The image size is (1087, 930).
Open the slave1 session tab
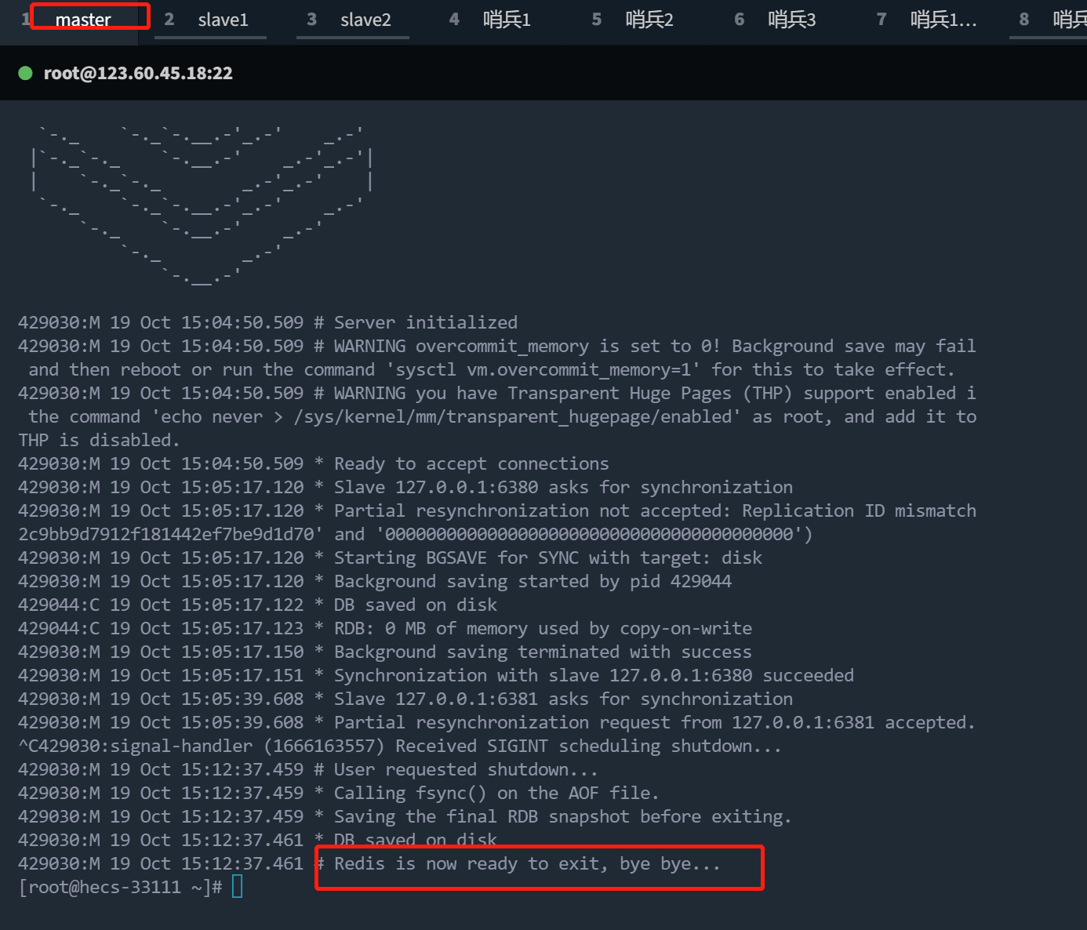222,20
